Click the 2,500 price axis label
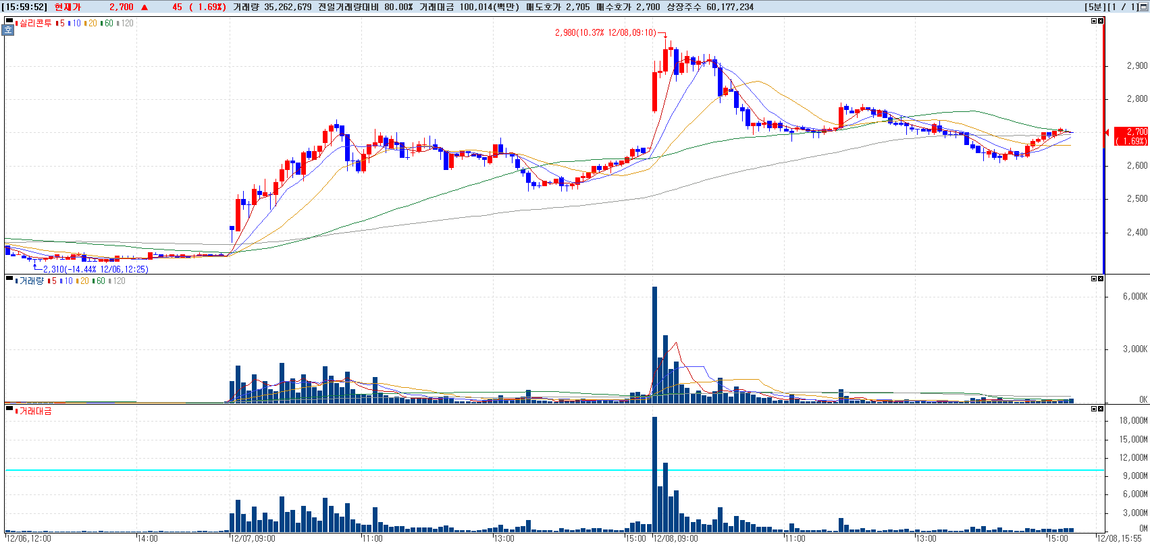Viewport: 1150px width, 545px height. pyautogui.click(x=1137, y=198)
